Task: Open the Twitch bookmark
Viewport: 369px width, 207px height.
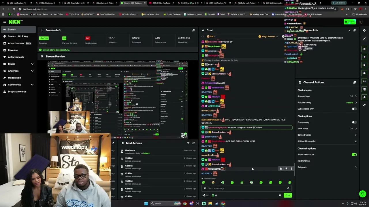Action: [221, 14]
